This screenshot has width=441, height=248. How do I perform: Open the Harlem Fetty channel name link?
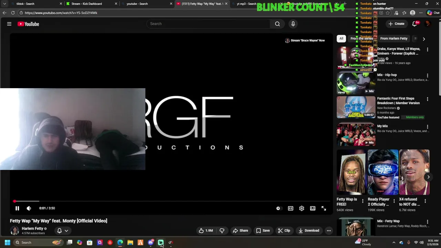click(32, 228)
